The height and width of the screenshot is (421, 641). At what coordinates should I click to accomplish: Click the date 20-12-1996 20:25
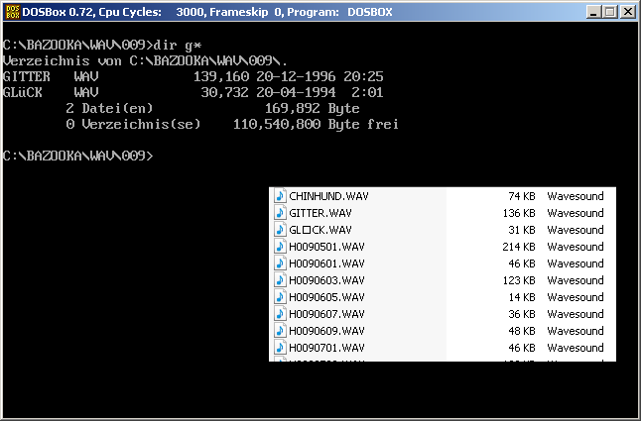pos(320,76)
